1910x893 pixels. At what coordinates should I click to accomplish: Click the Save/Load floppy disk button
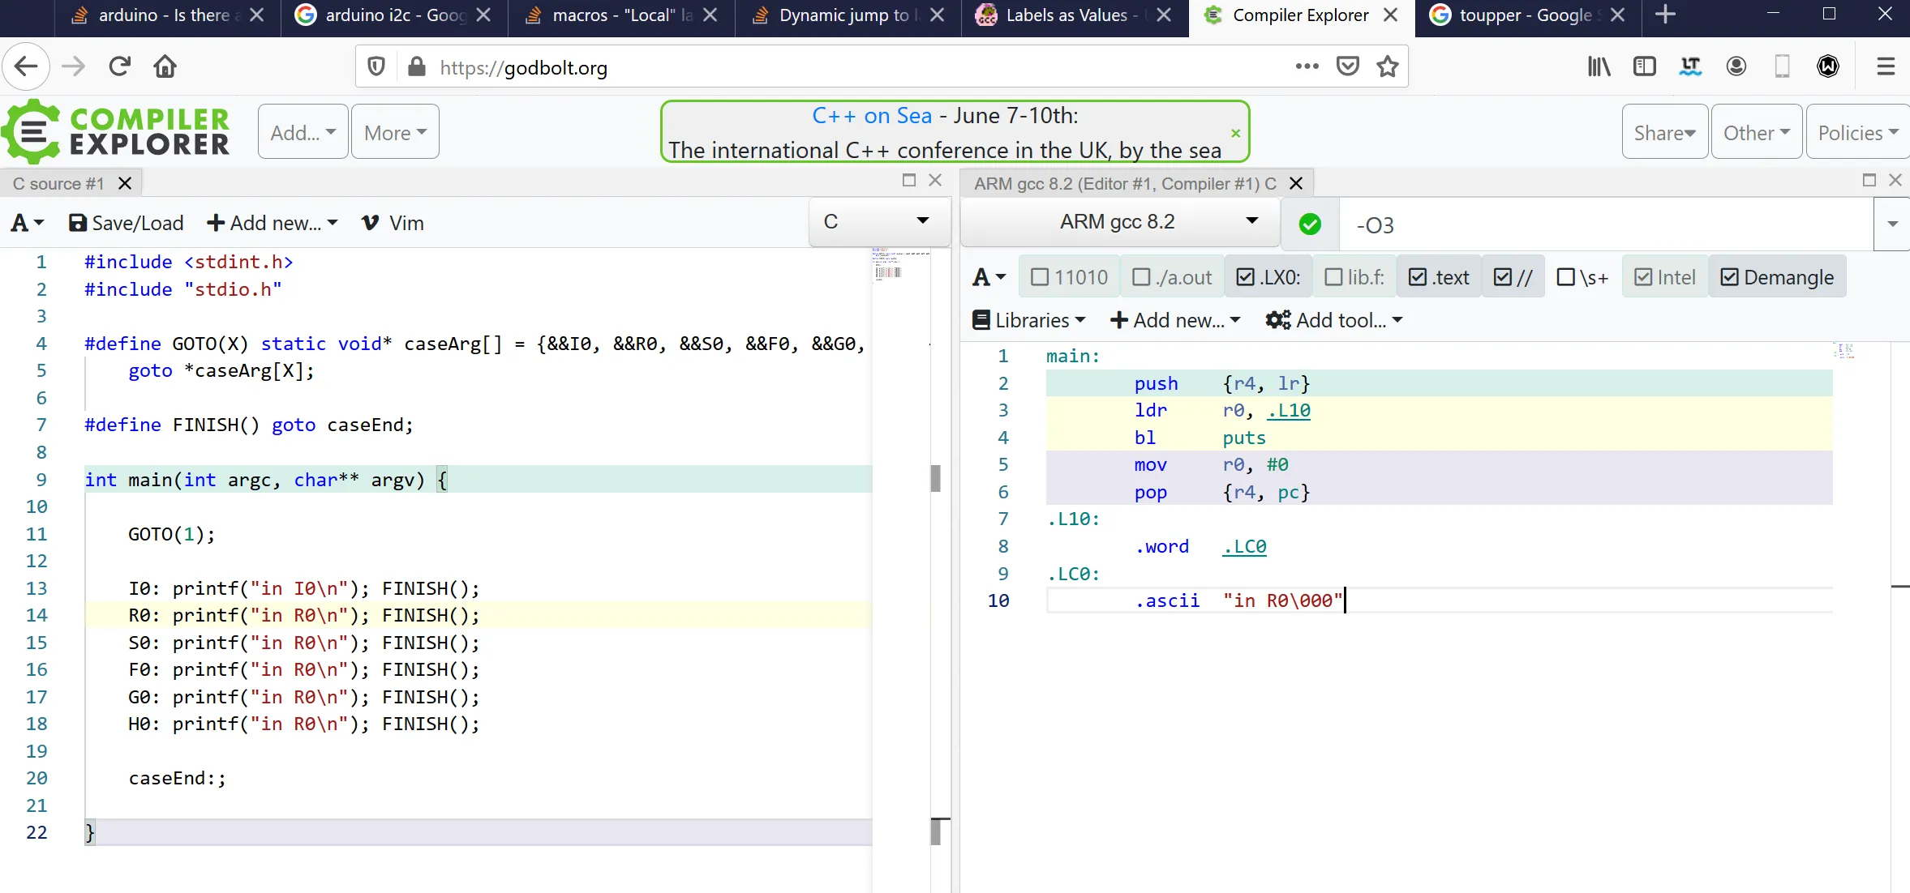pyautogui.click(x=127, y=223)
